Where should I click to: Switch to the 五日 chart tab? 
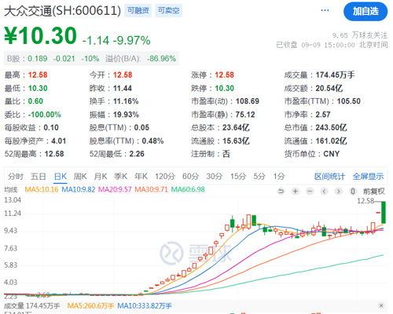coord(38,177)
